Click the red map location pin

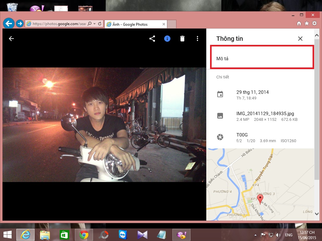(260, 198)
